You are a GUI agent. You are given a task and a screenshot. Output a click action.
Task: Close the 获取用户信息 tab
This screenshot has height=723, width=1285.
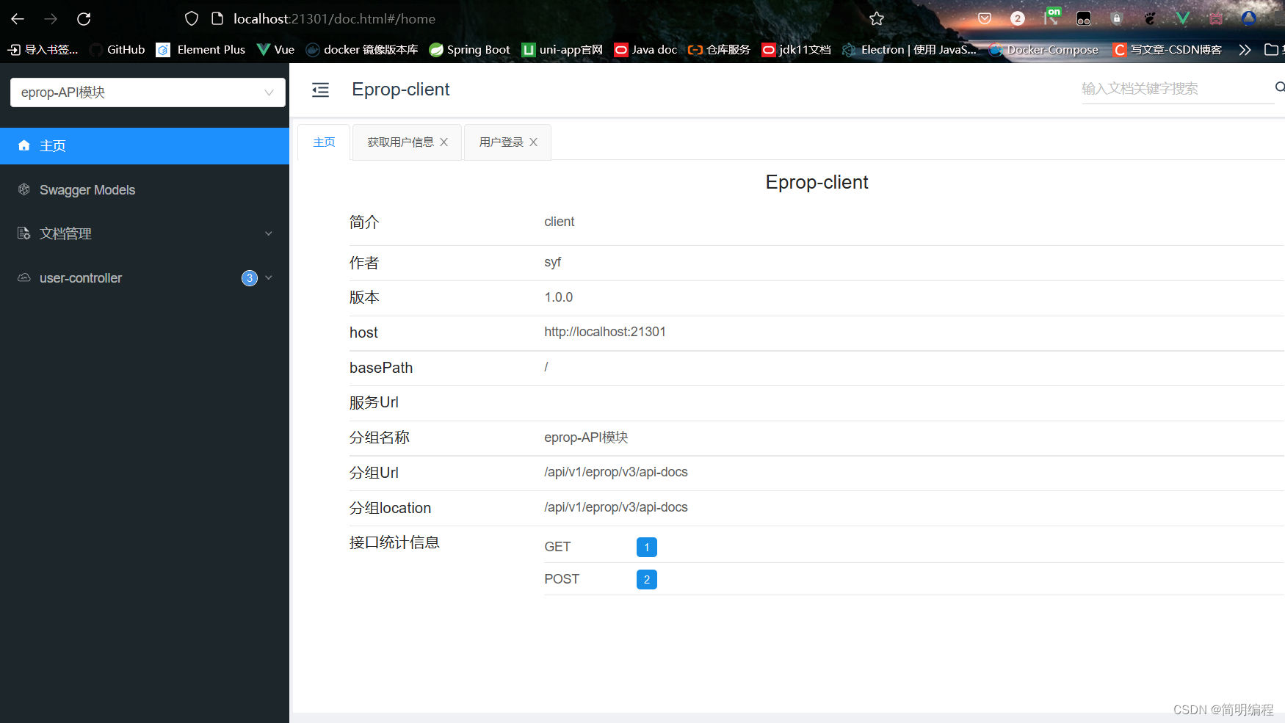pos(444,142)
